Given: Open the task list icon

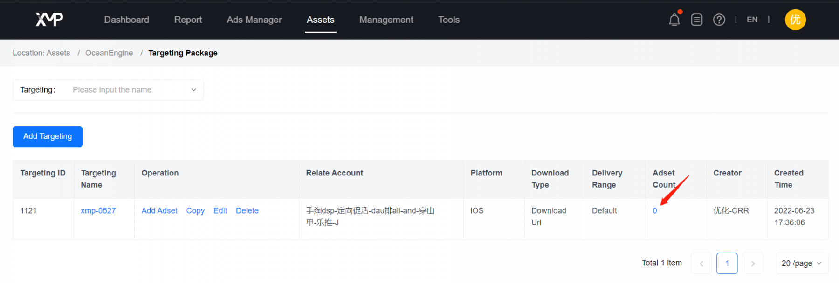Looking at the screenshot, I should coord(697,20).
